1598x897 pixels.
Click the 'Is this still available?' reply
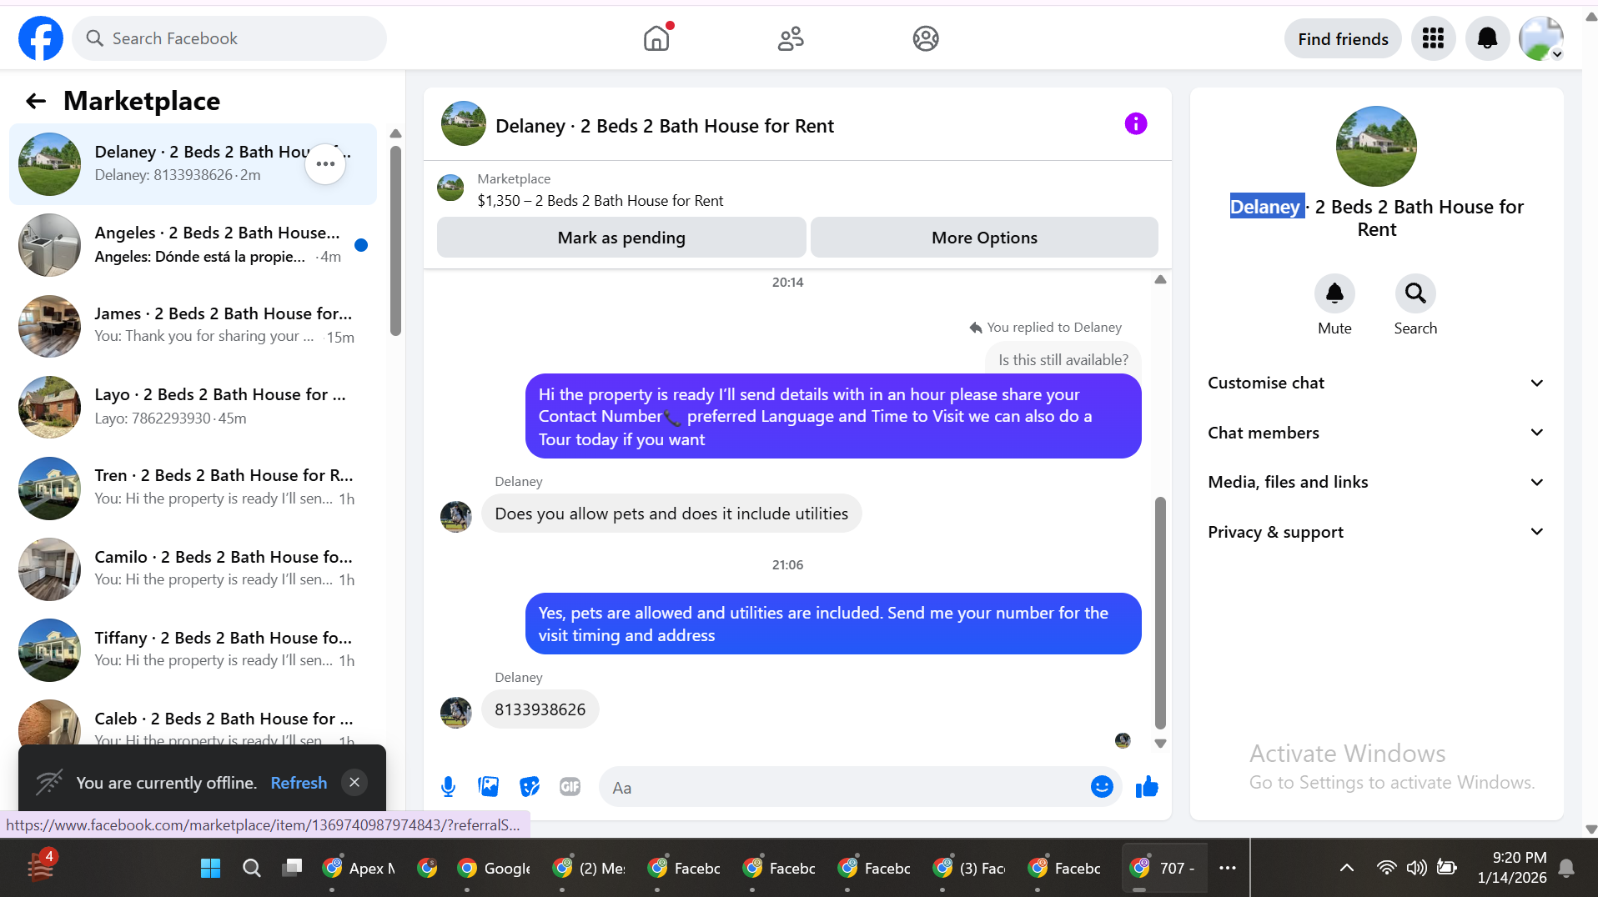[x=1063, y=360]
